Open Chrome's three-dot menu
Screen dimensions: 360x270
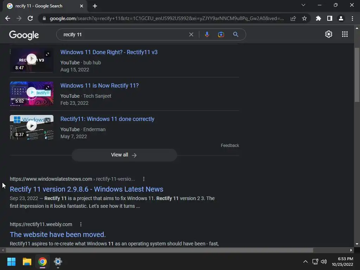(x=352, y=18)
